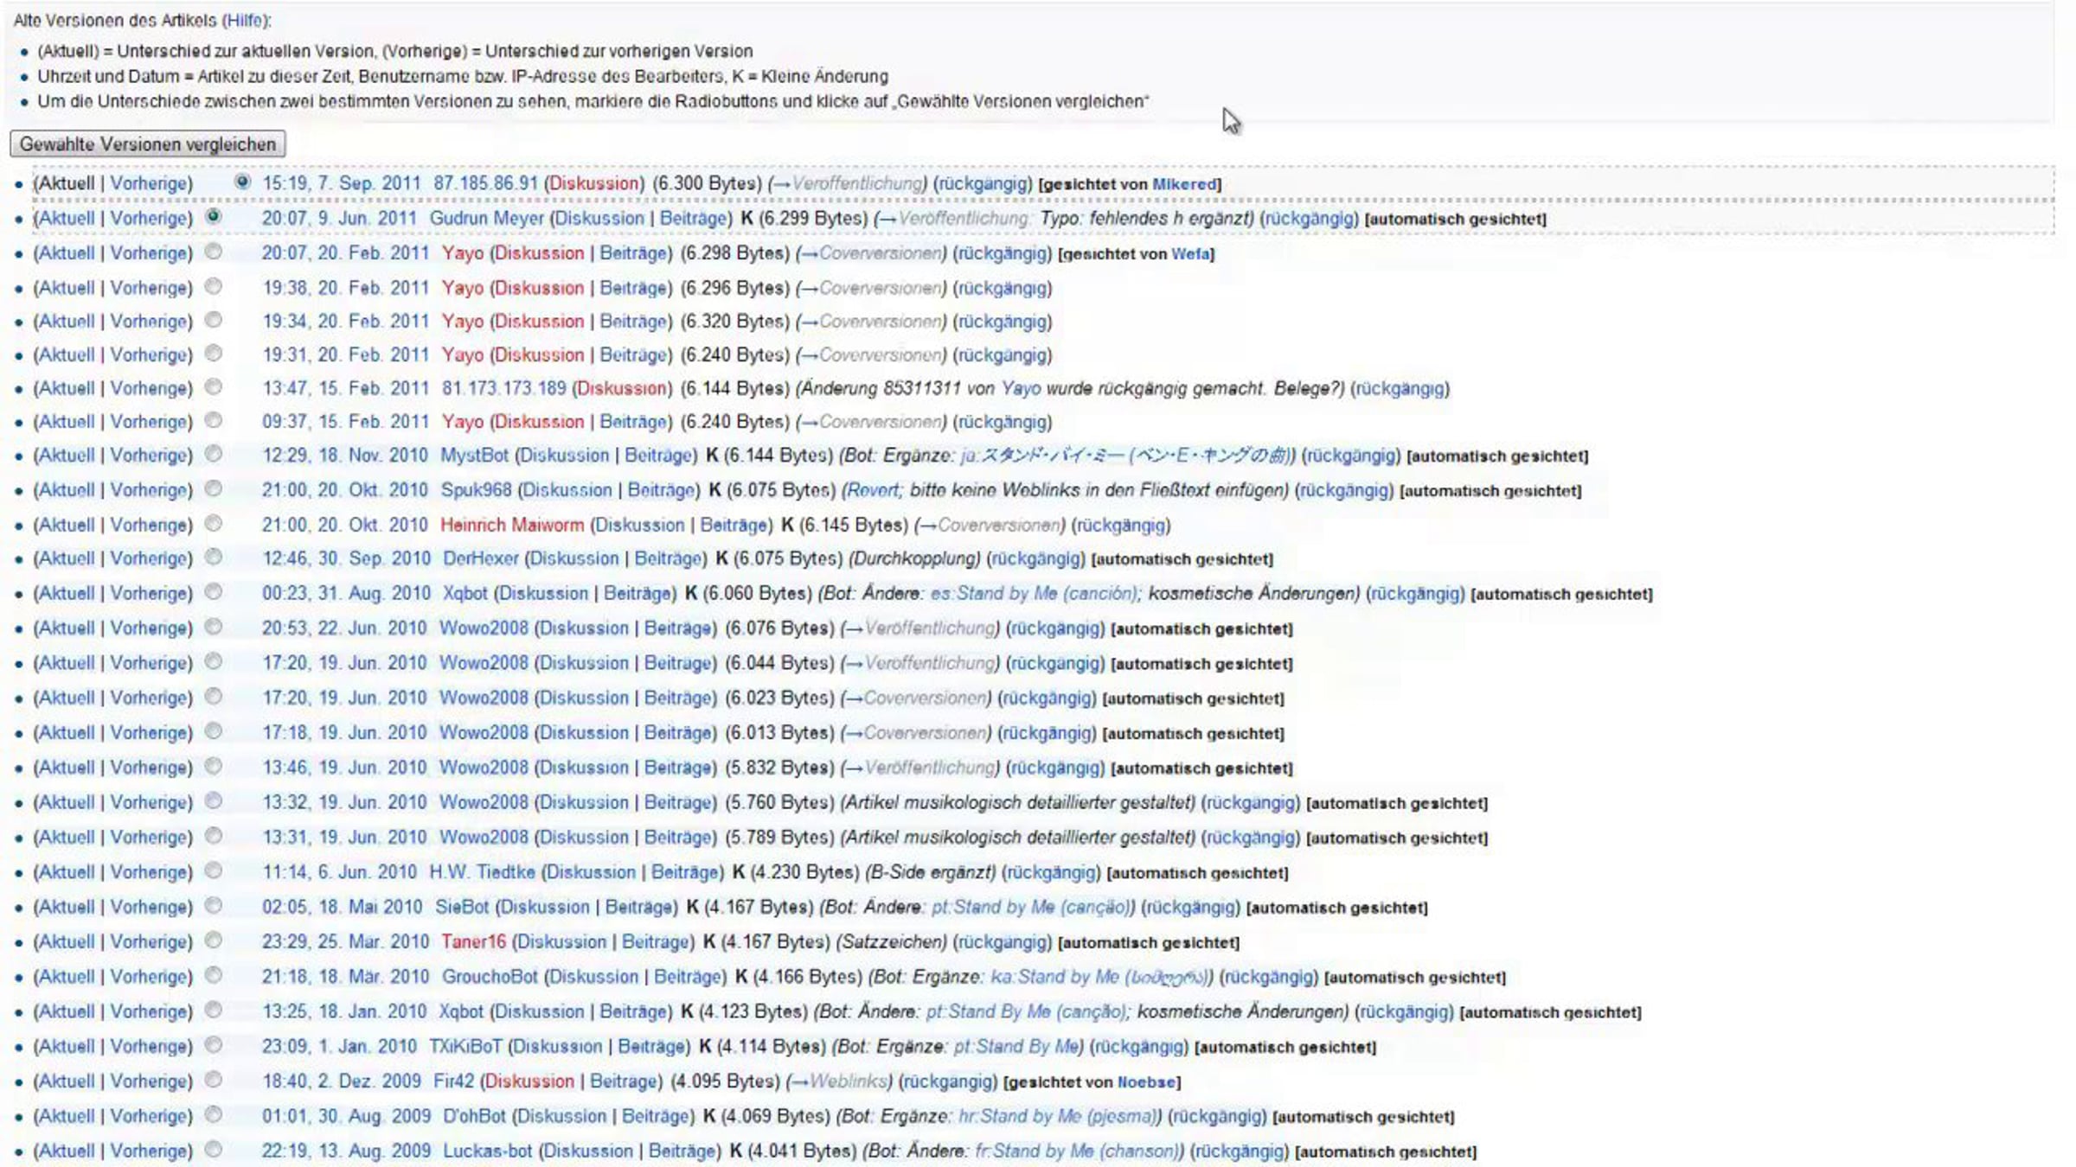
Task: Open Noebse user link in gesichtet note
Action: click(1146, 1082)
